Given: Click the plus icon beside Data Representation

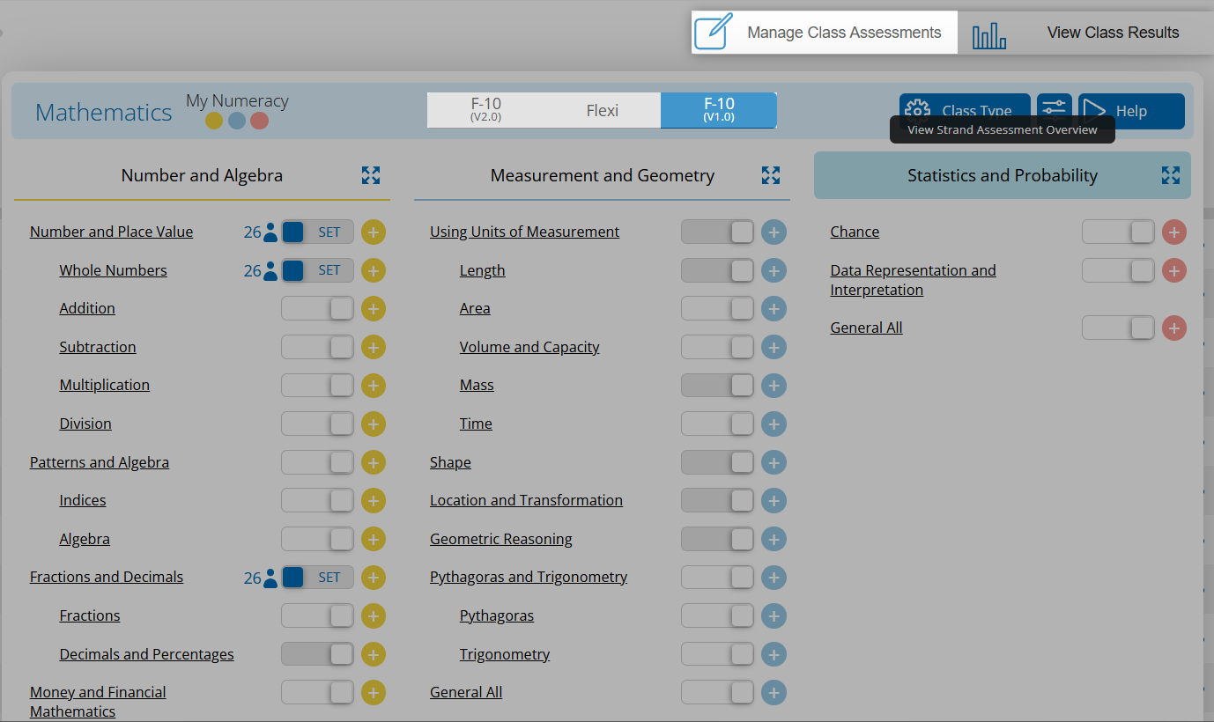Looking at the screenshot, I should click(x=1173, y=270).
